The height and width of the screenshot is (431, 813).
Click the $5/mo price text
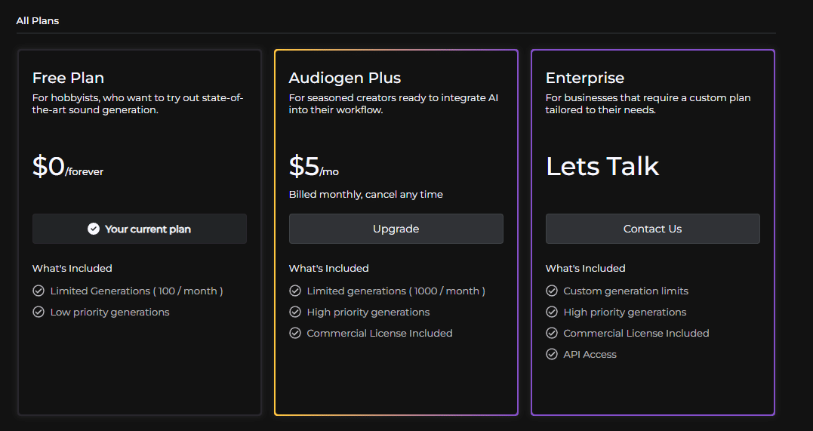click(x=313, y=167)
